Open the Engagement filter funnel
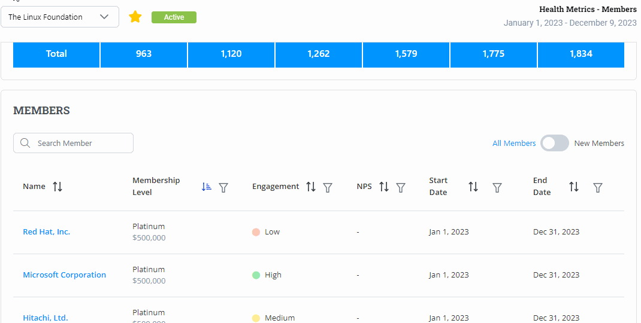 [x=328, y=187]
